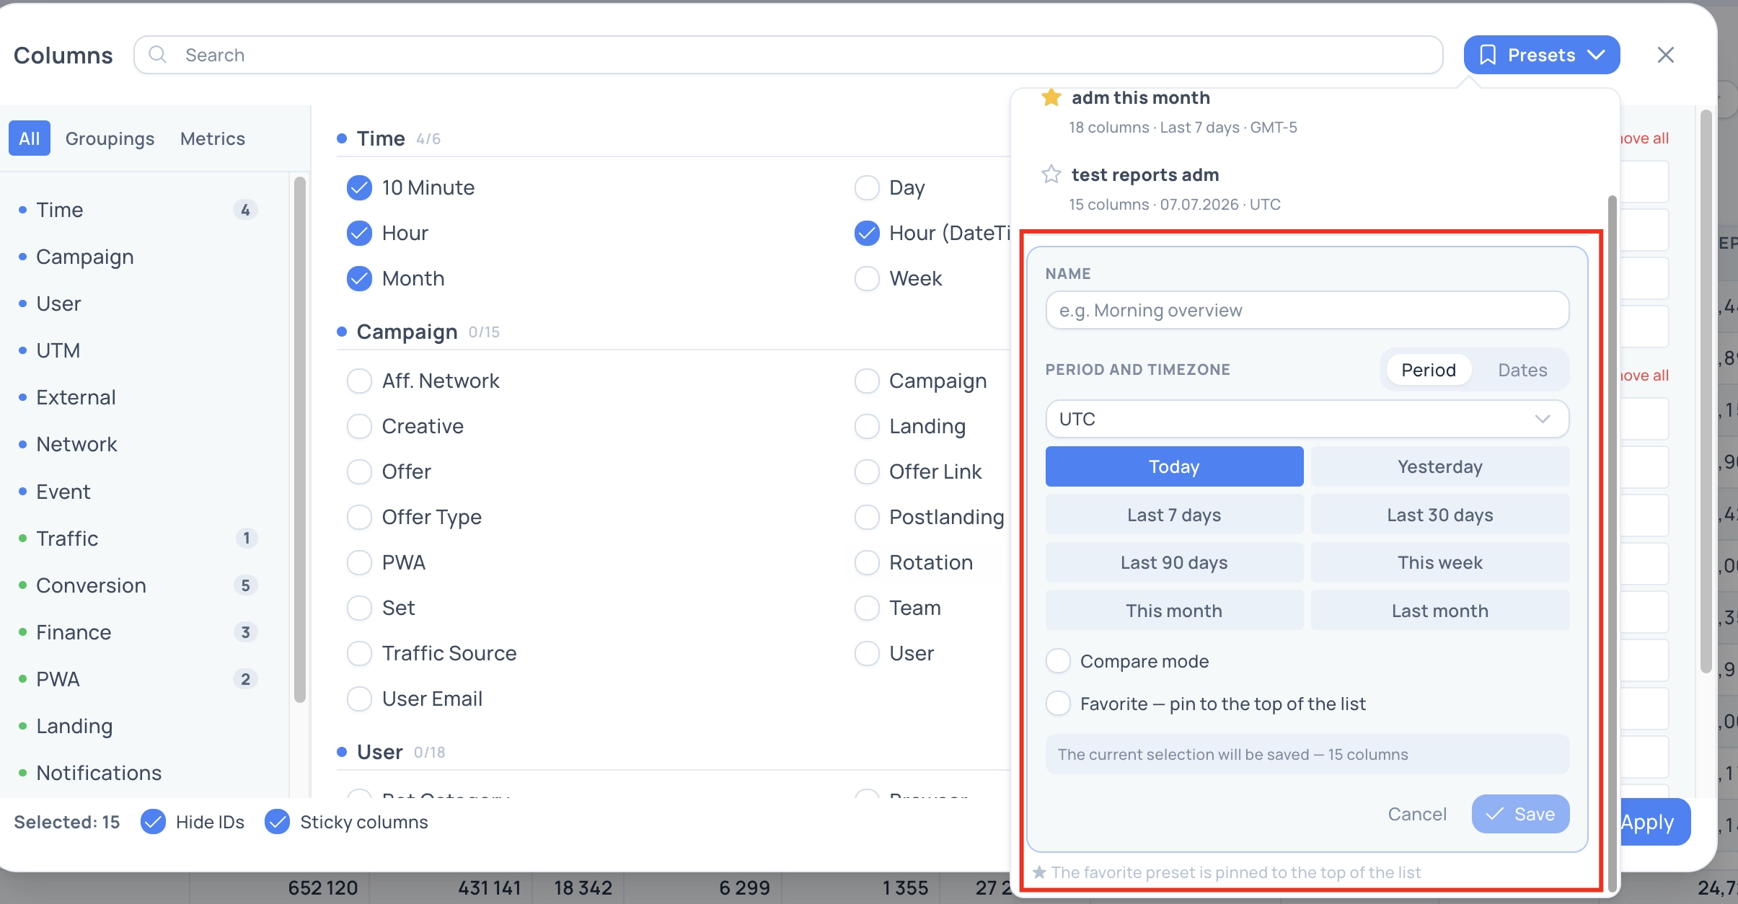Jump to the Conversion category in sidebar
The image size is (1738, 904).
[x=91, y=585]
